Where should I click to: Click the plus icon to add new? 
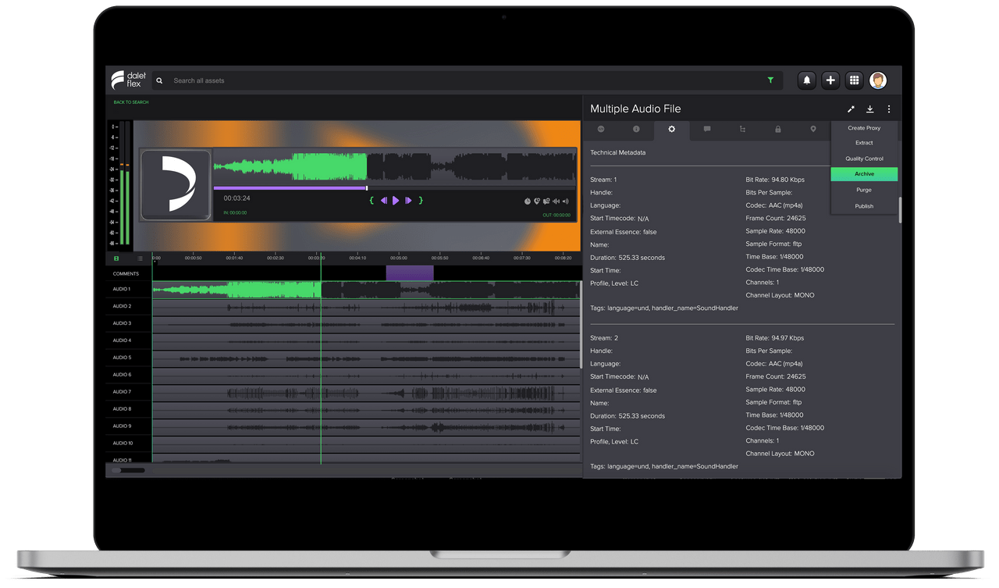coord(830,80)
